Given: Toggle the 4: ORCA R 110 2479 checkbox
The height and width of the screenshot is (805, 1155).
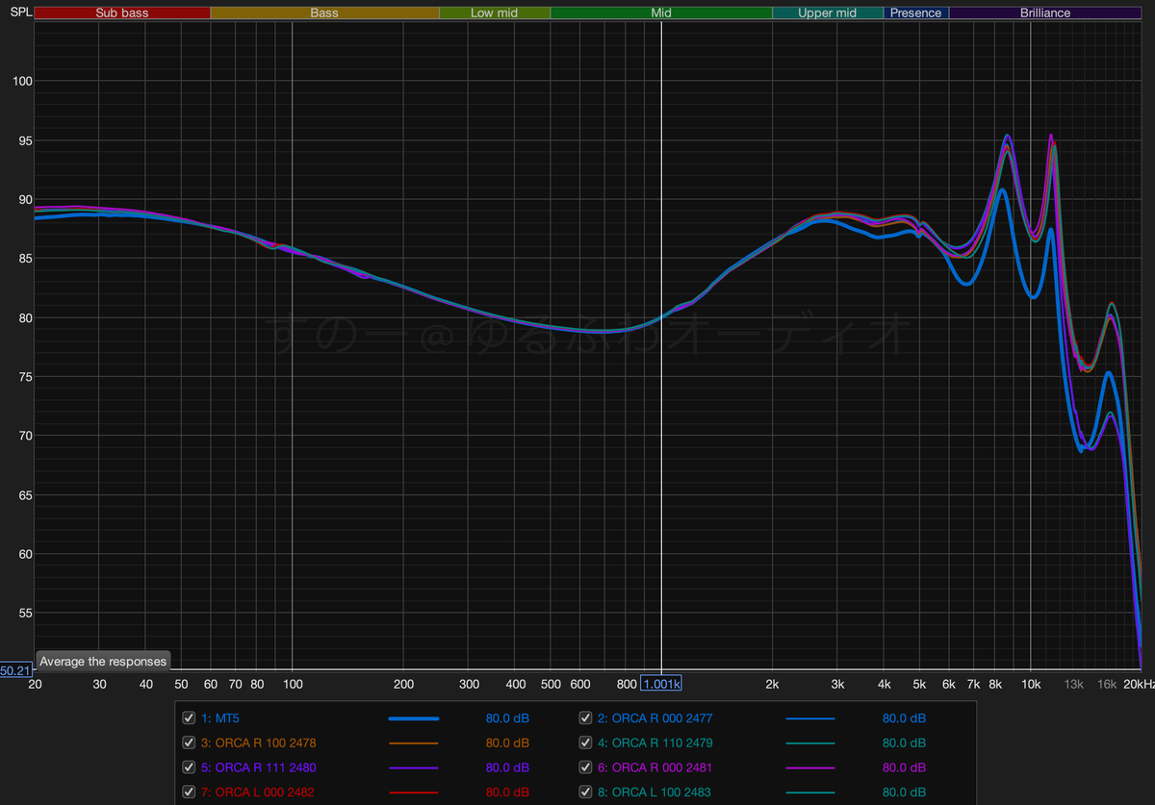Looking at the screenshot, I should tap(585, 743).
